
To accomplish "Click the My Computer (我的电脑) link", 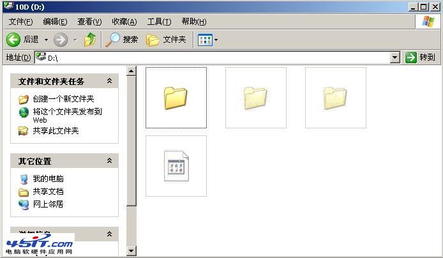I will pyautogui.click(x=48, y=179).
